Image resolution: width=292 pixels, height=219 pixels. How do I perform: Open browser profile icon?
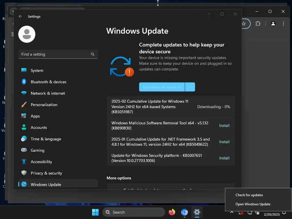pyautogui.click(x=273, y=24)
